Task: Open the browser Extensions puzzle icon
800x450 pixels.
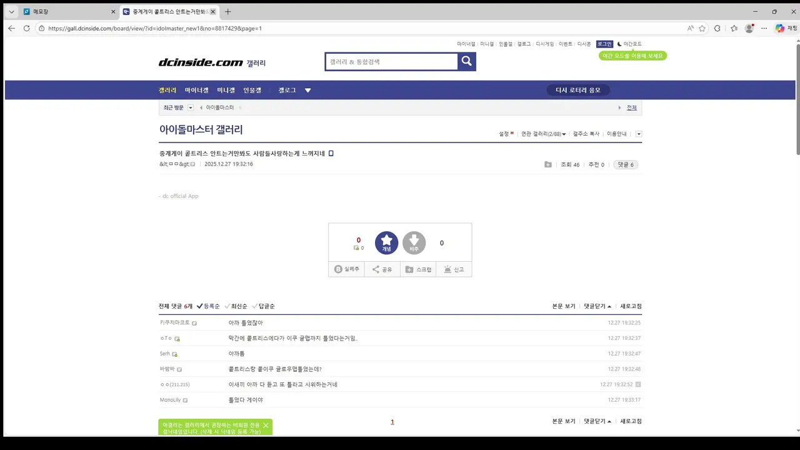Action: click(x=717, y=28)
